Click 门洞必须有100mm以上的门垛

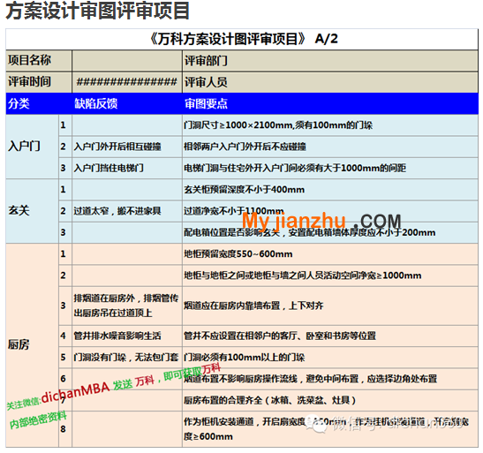[x=245, y=358]
